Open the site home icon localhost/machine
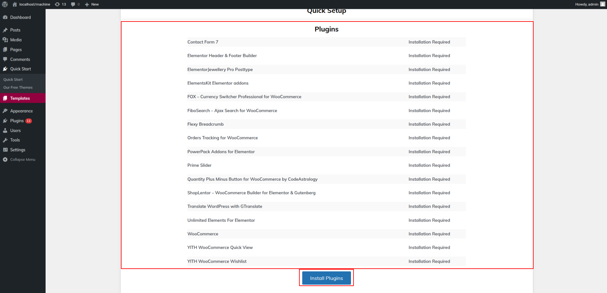The height and width of the screenshot is (293, 607). pos(15,4)
